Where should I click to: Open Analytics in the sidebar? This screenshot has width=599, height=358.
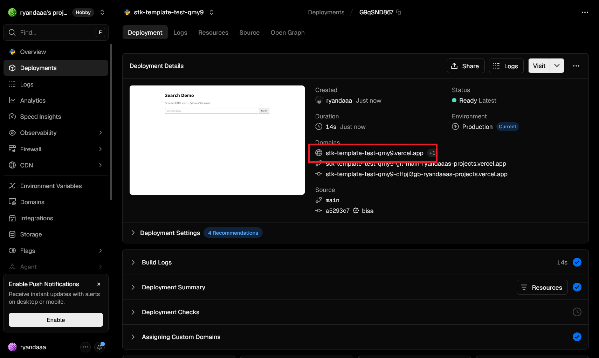[x=56, y=101]
